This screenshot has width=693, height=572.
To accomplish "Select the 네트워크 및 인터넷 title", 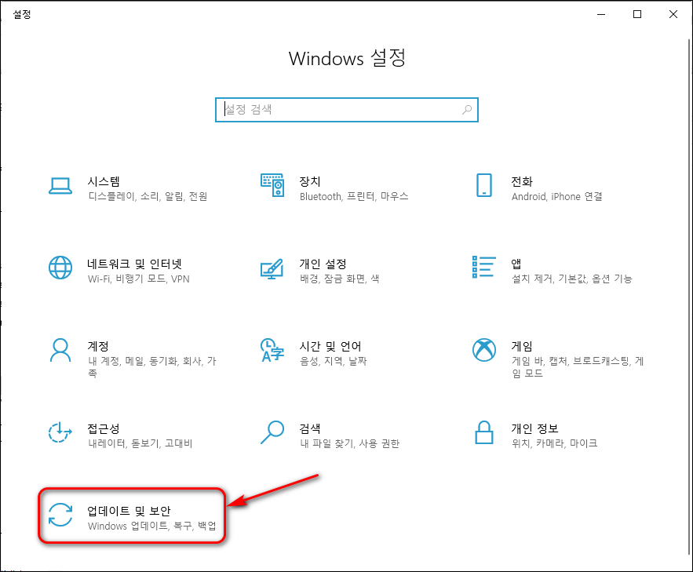I will click(134, 264).
